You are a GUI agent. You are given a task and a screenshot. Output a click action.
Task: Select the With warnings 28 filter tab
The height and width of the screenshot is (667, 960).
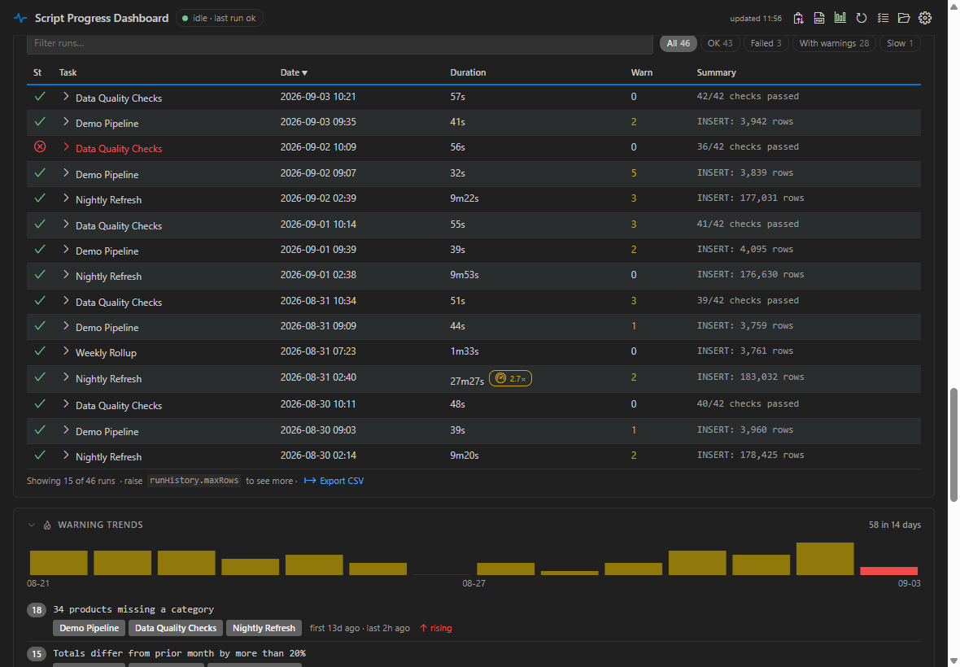click(x=834, y=43)
